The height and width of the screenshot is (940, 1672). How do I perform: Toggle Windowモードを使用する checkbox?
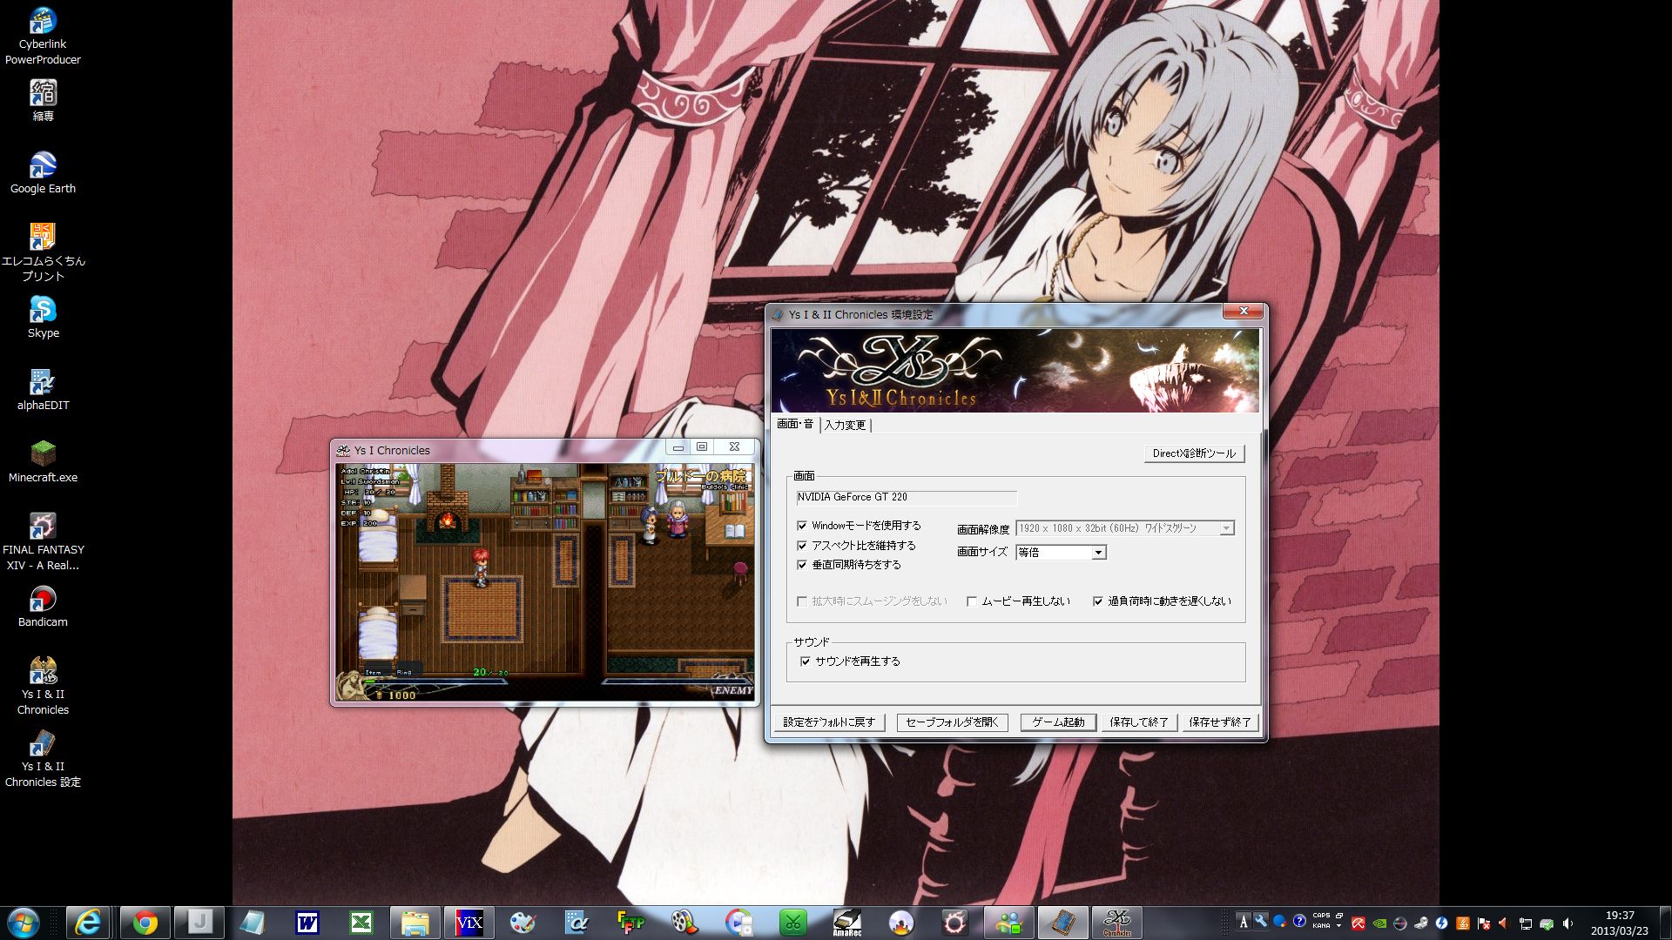coord(802,526)
